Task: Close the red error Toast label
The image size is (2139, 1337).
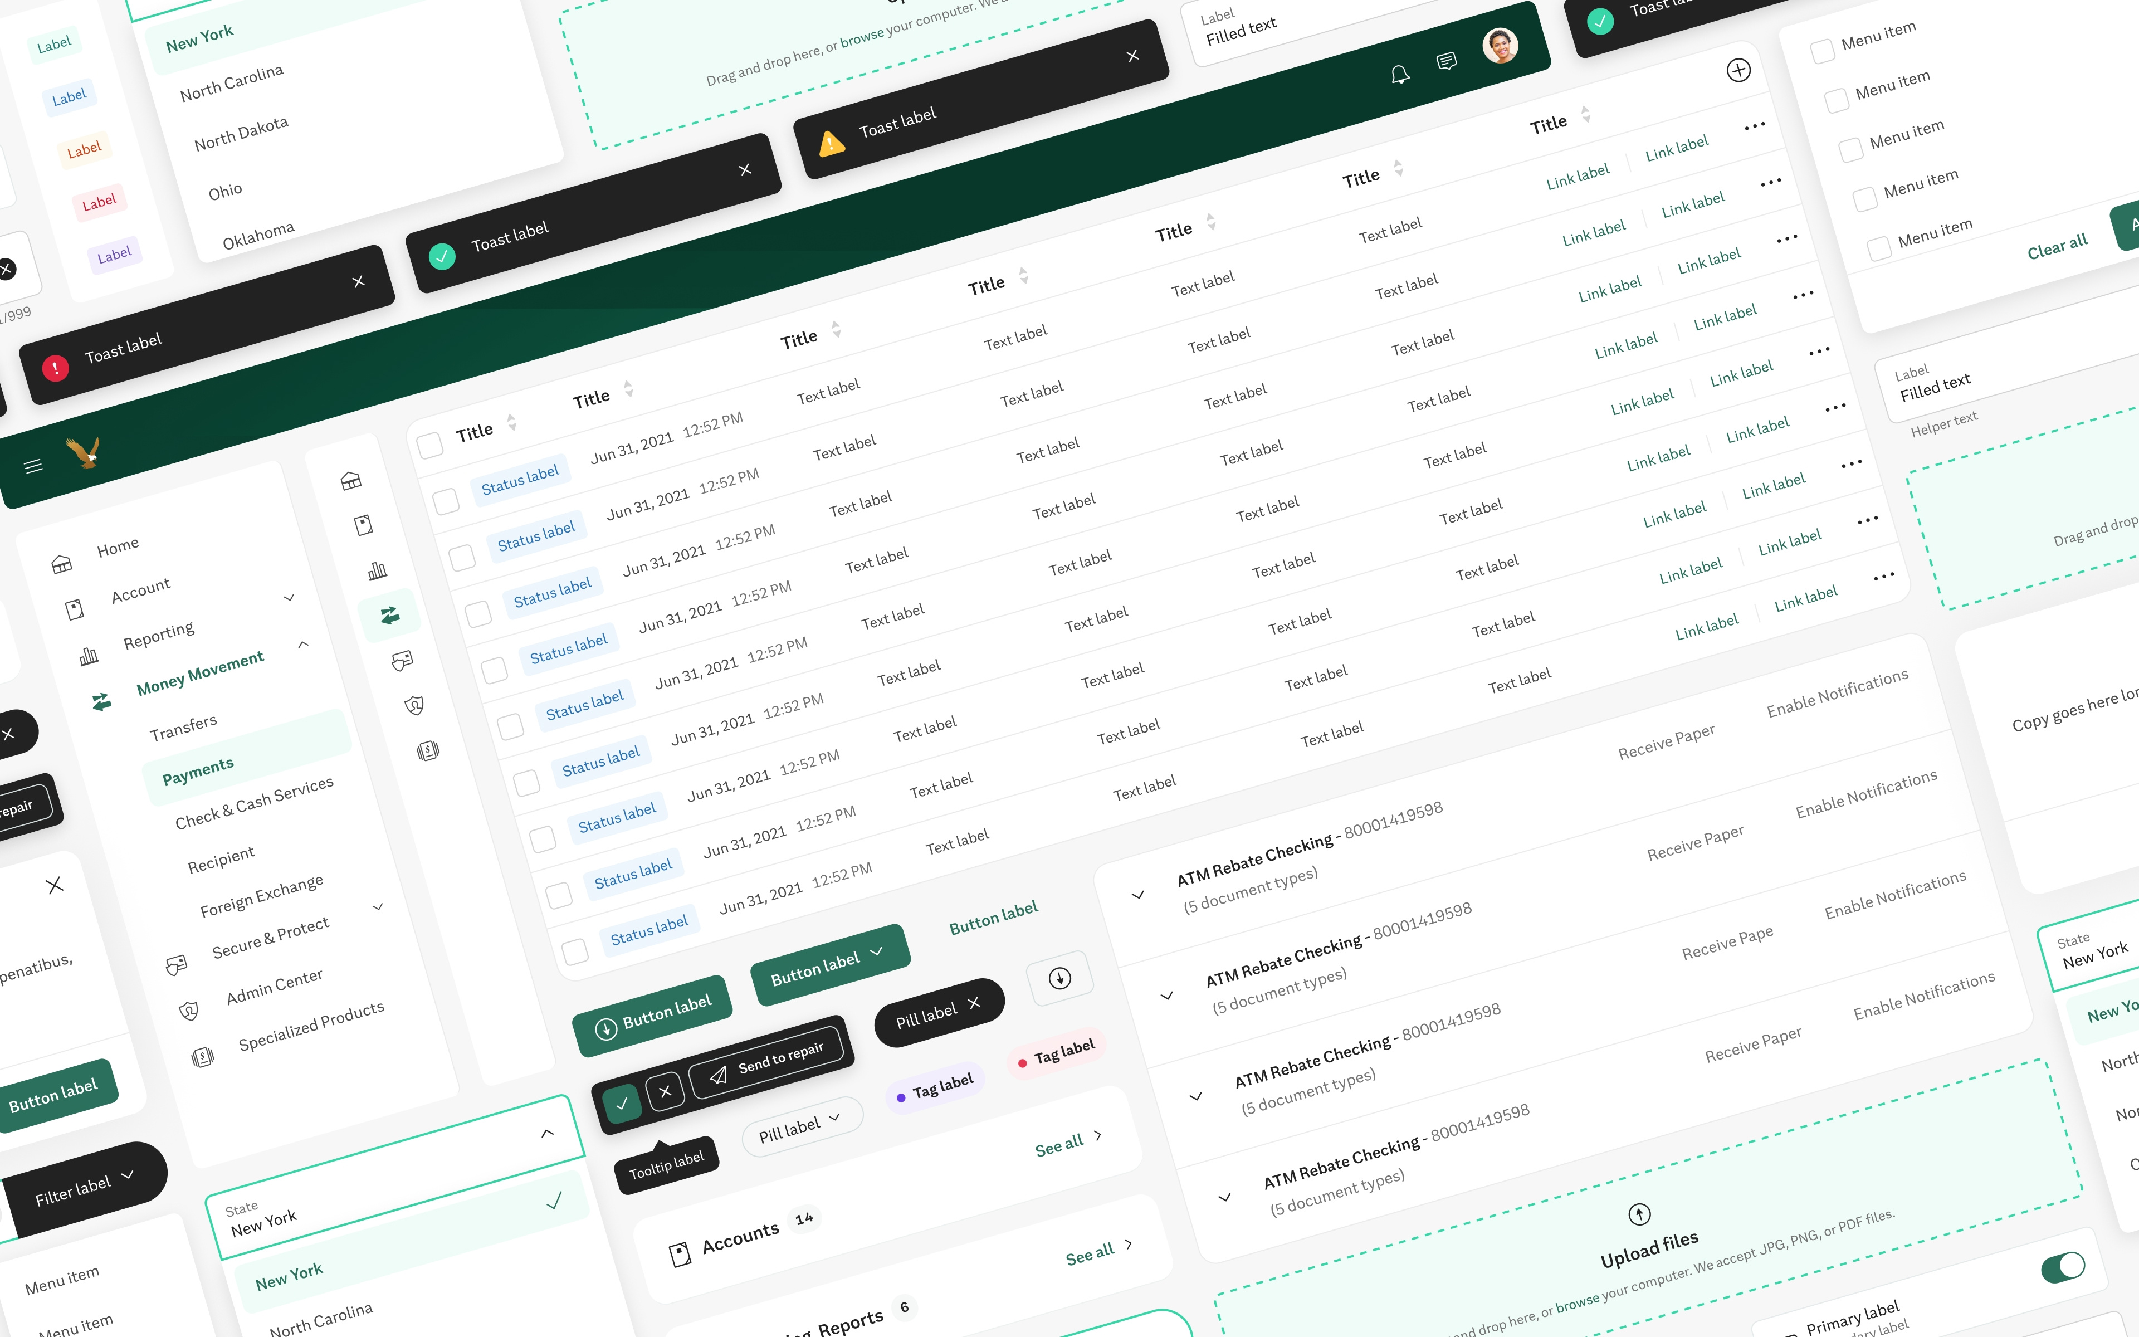Action: [358, 281]
